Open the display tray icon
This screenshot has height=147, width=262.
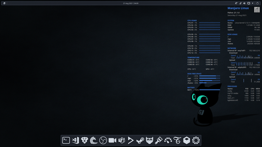click(249, 3)
